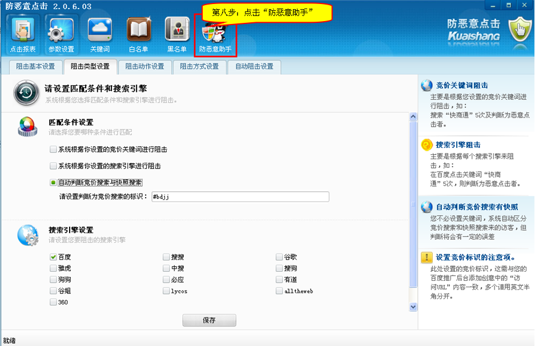Check the 谷歌 search engine checkbox
The height and width of the screenshot is (346, 535).
click(x=279, y=257)
